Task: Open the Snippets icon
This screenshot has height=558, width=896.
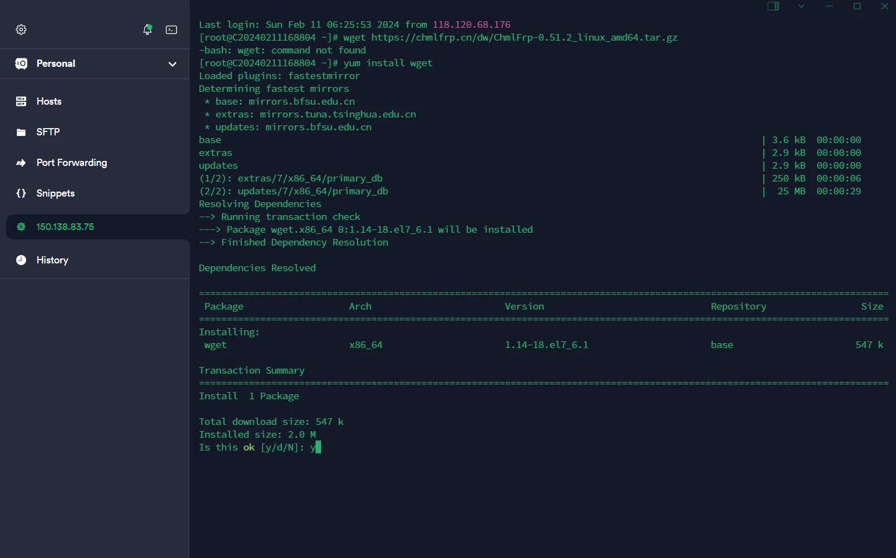Action: 21,193
